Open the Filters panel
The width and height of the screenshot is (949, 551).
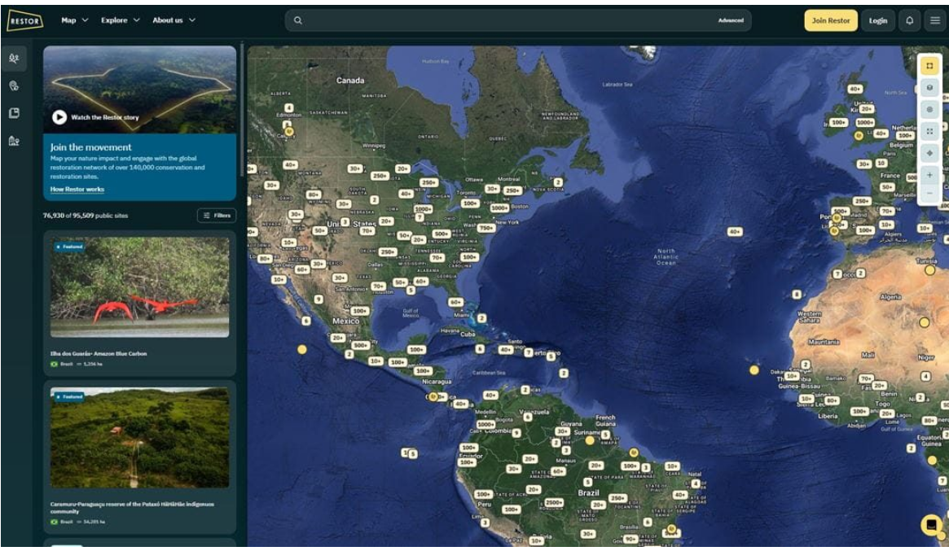pyautogui.click(x=216, y=216)
